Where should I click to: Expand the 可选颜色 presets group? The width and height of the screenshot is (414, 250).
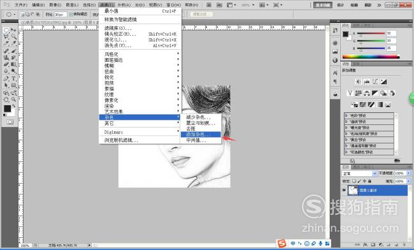click(346, 152)
